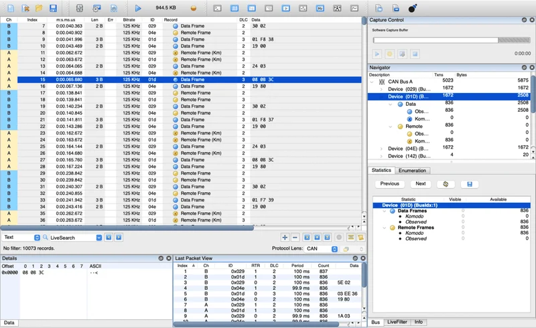Click the software capture buffer progress bar
Viewport: 536px width, 328px height.
(x=452, y=40)
